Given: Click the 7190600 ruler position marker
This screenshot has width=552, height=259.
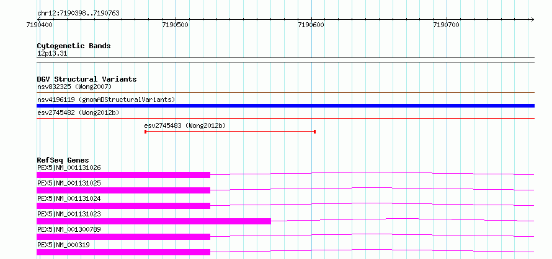Looking at the screenshot, I should pos(311,25).
